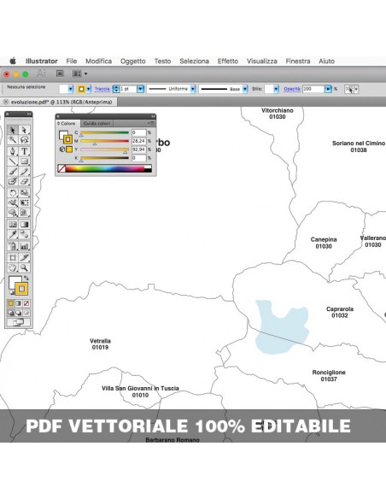Select the Line Segment tool
386x499 pixels.
tap(13, 161)
